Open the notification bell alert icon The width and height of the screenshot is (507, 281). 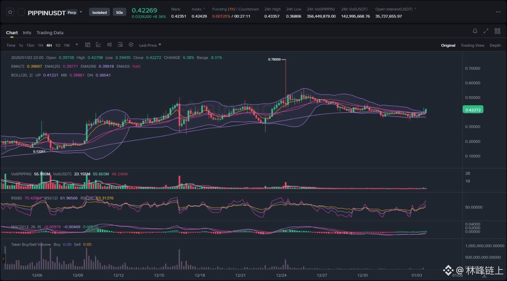[475, 31]
